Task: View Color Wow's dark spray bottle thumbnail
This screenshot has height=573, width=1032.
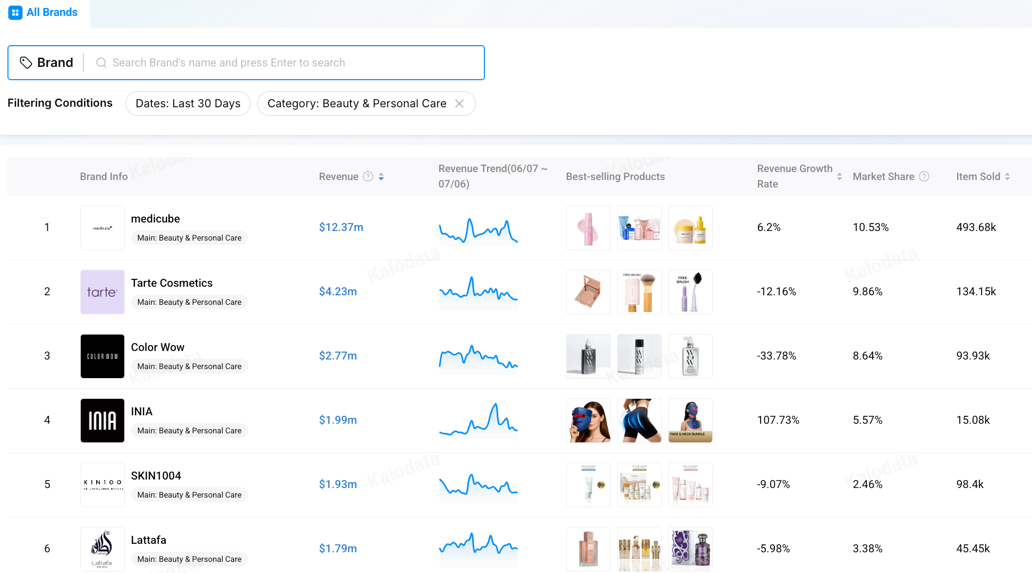Action: 589,356
